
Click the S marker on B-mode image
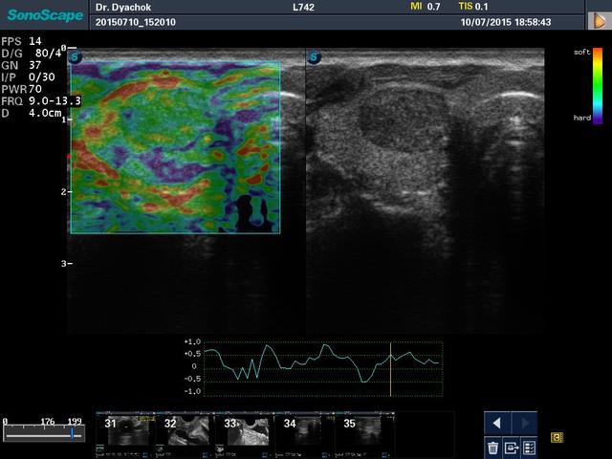pyautogui.click(x=313, y=56)
